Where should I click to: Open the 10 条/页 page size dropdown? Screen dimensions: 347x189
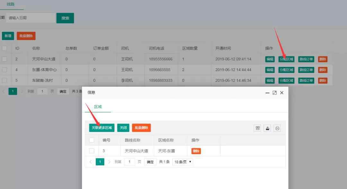(x=182, y=162)
